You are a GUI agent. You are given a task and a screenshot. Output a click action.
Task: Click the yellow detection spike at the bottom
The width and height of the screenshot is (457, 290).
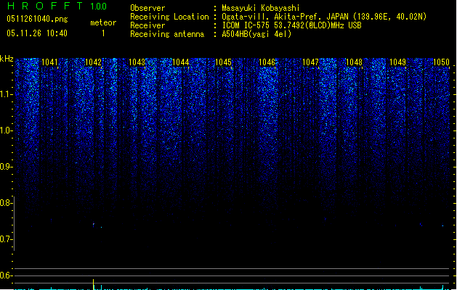click(93, 284)
